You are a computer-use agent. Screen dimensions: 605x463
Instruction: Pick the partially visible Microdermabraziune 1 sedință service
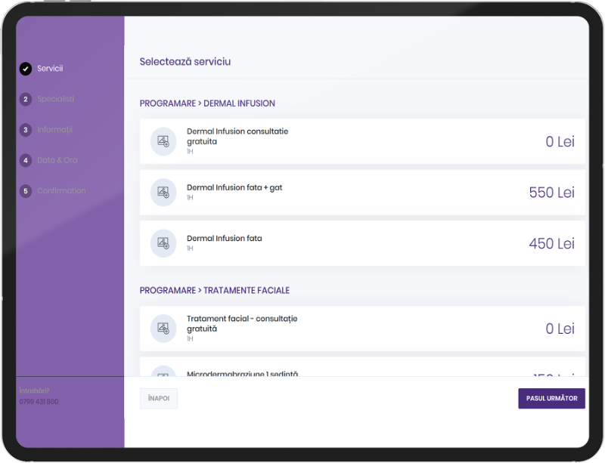tap(242, 373)
